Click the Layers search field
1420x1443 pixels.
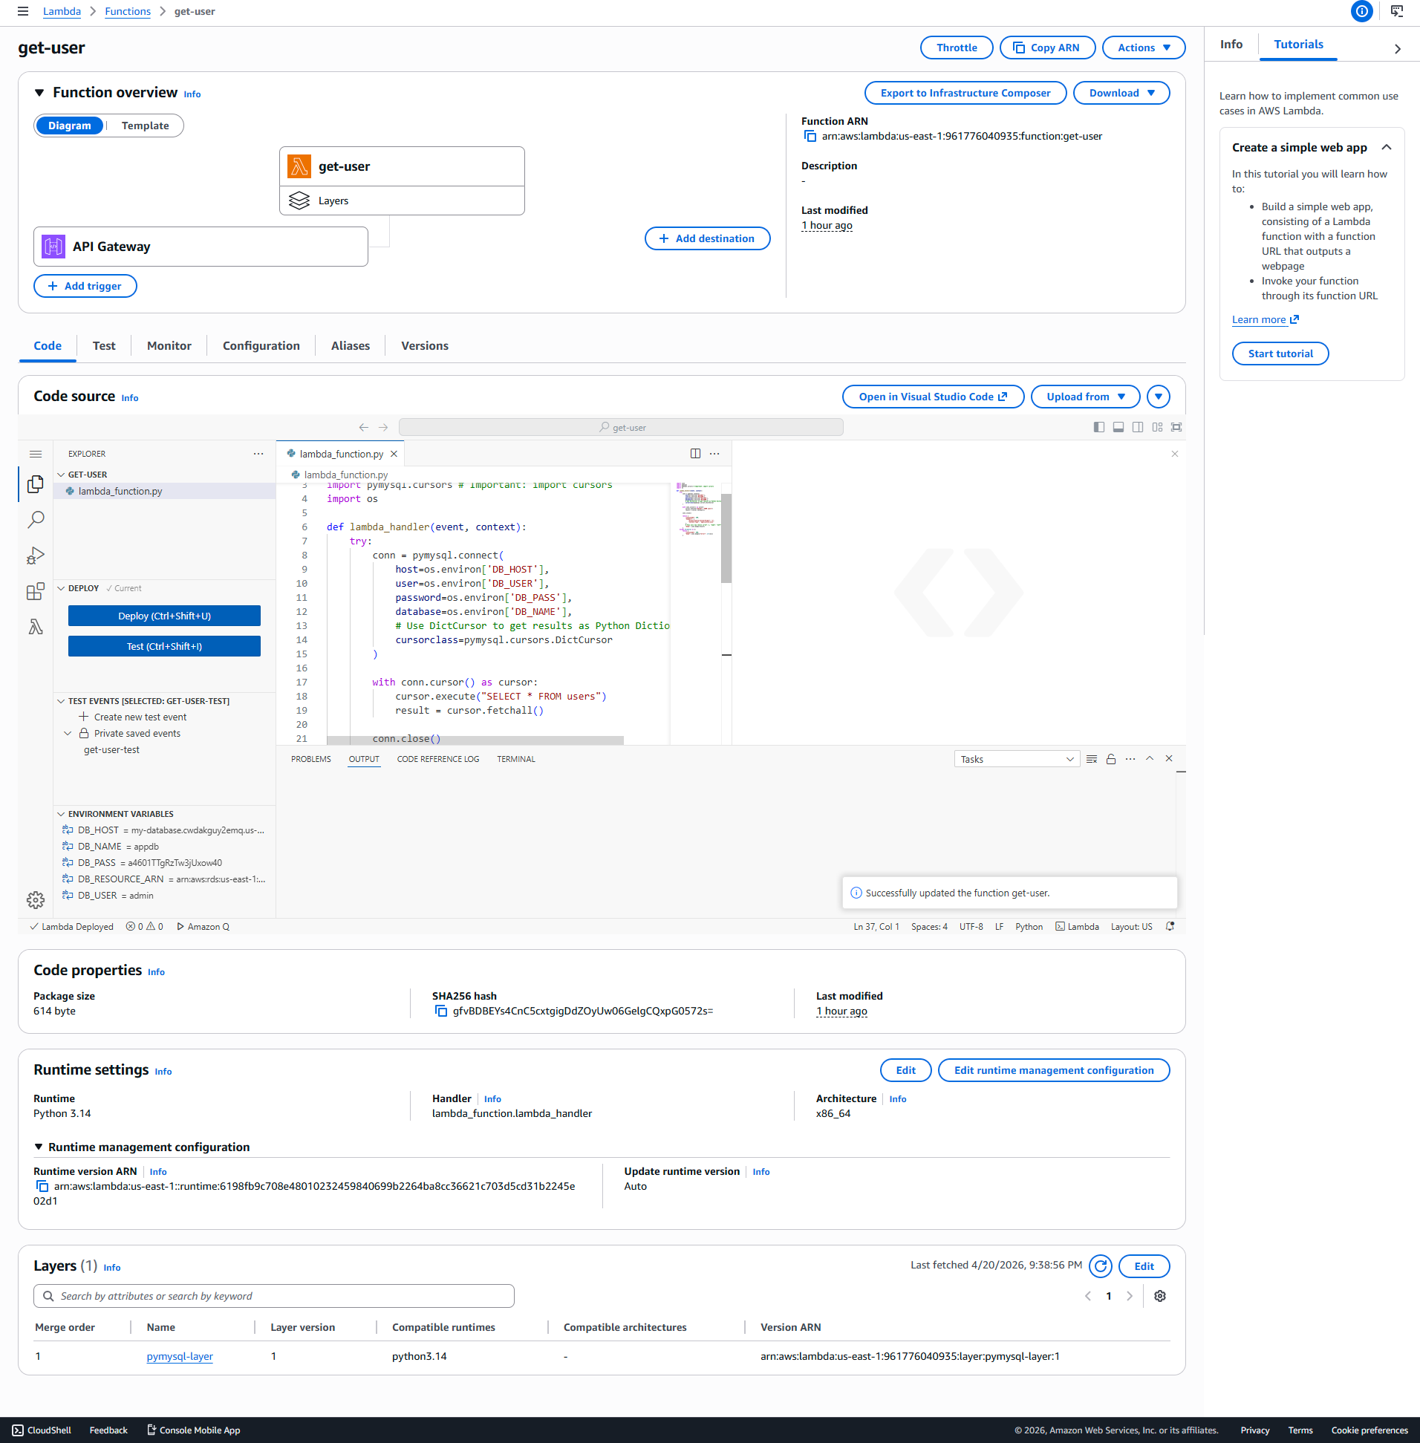[x=274, y=1296]
